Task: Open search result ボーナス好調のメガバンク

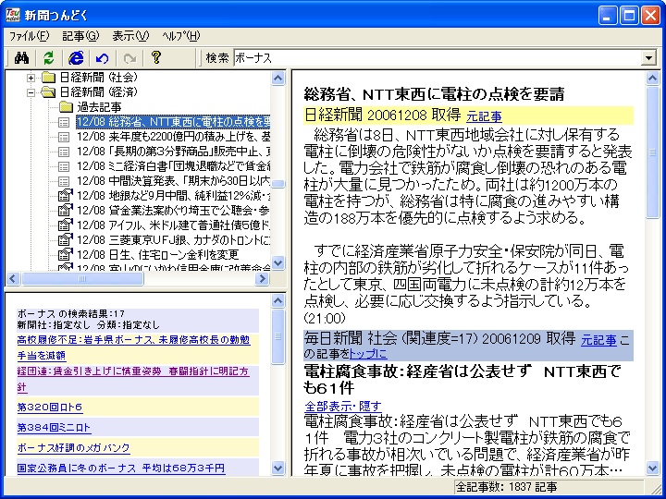Action: click(73, 447)
